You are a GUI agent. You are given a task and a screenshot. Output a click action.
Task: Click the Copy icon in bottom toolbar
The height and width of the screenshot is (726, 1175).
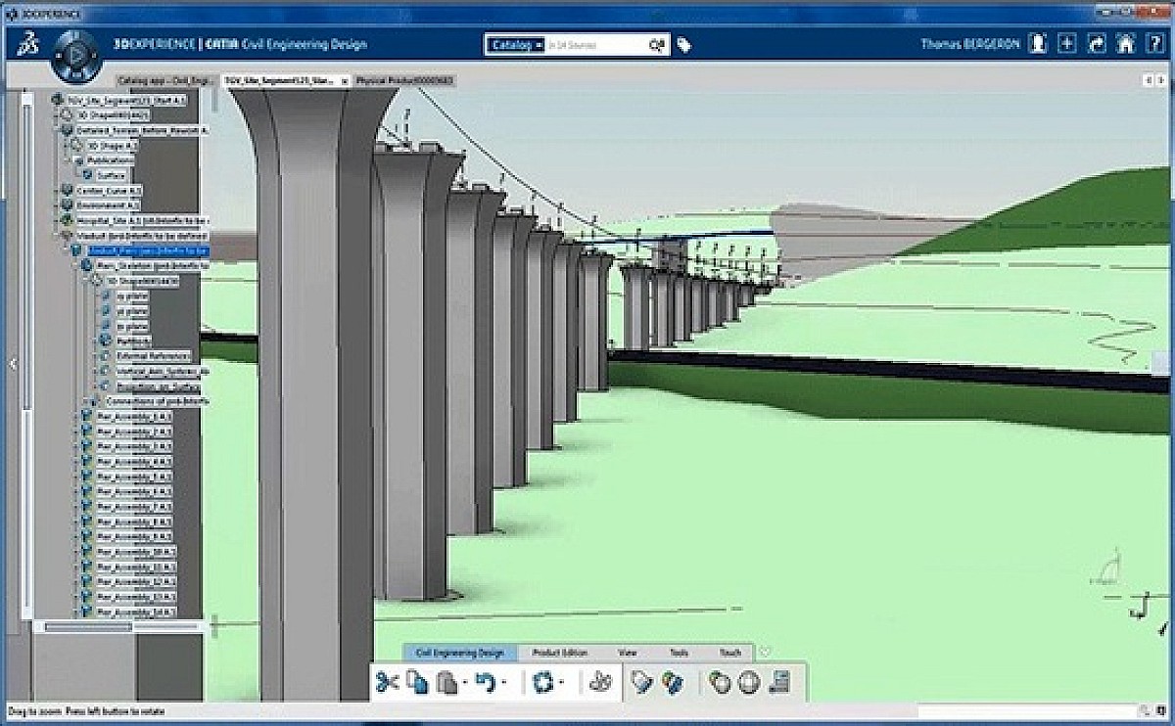coord(417,682)
